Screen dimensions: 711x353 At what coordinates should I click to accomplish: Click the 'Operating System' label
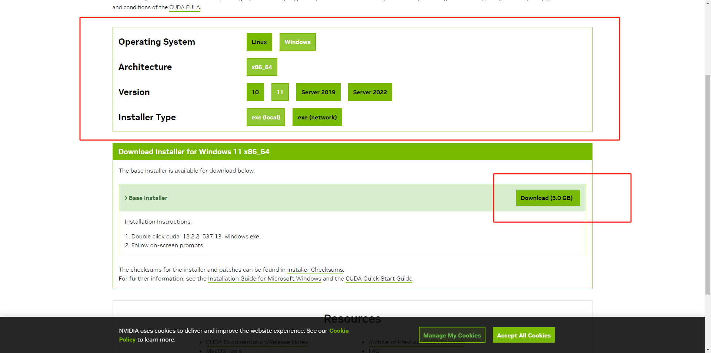tap(157, 42)
